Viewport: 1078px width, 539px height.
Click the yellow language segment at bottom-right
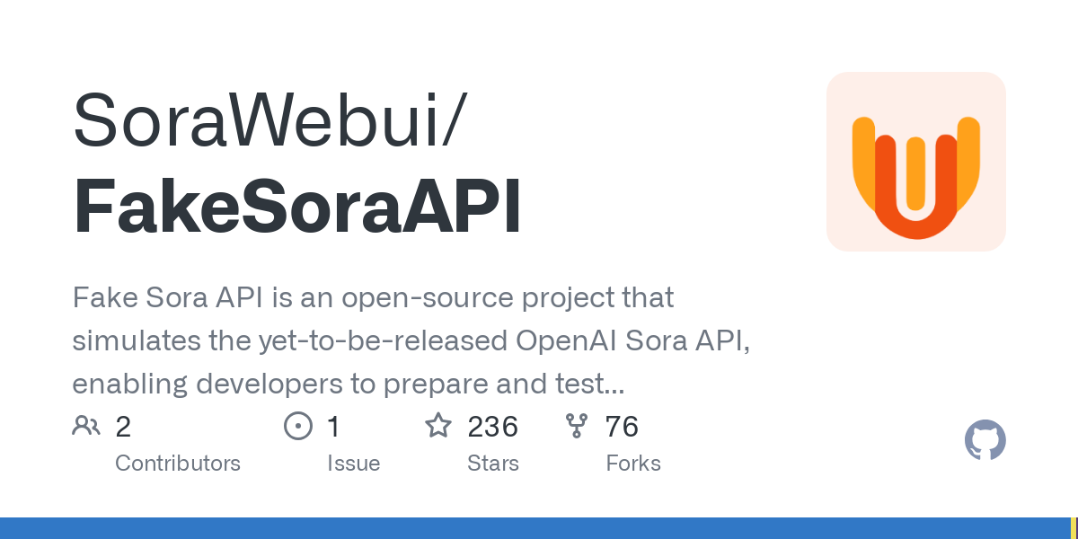coord(1074,528)
